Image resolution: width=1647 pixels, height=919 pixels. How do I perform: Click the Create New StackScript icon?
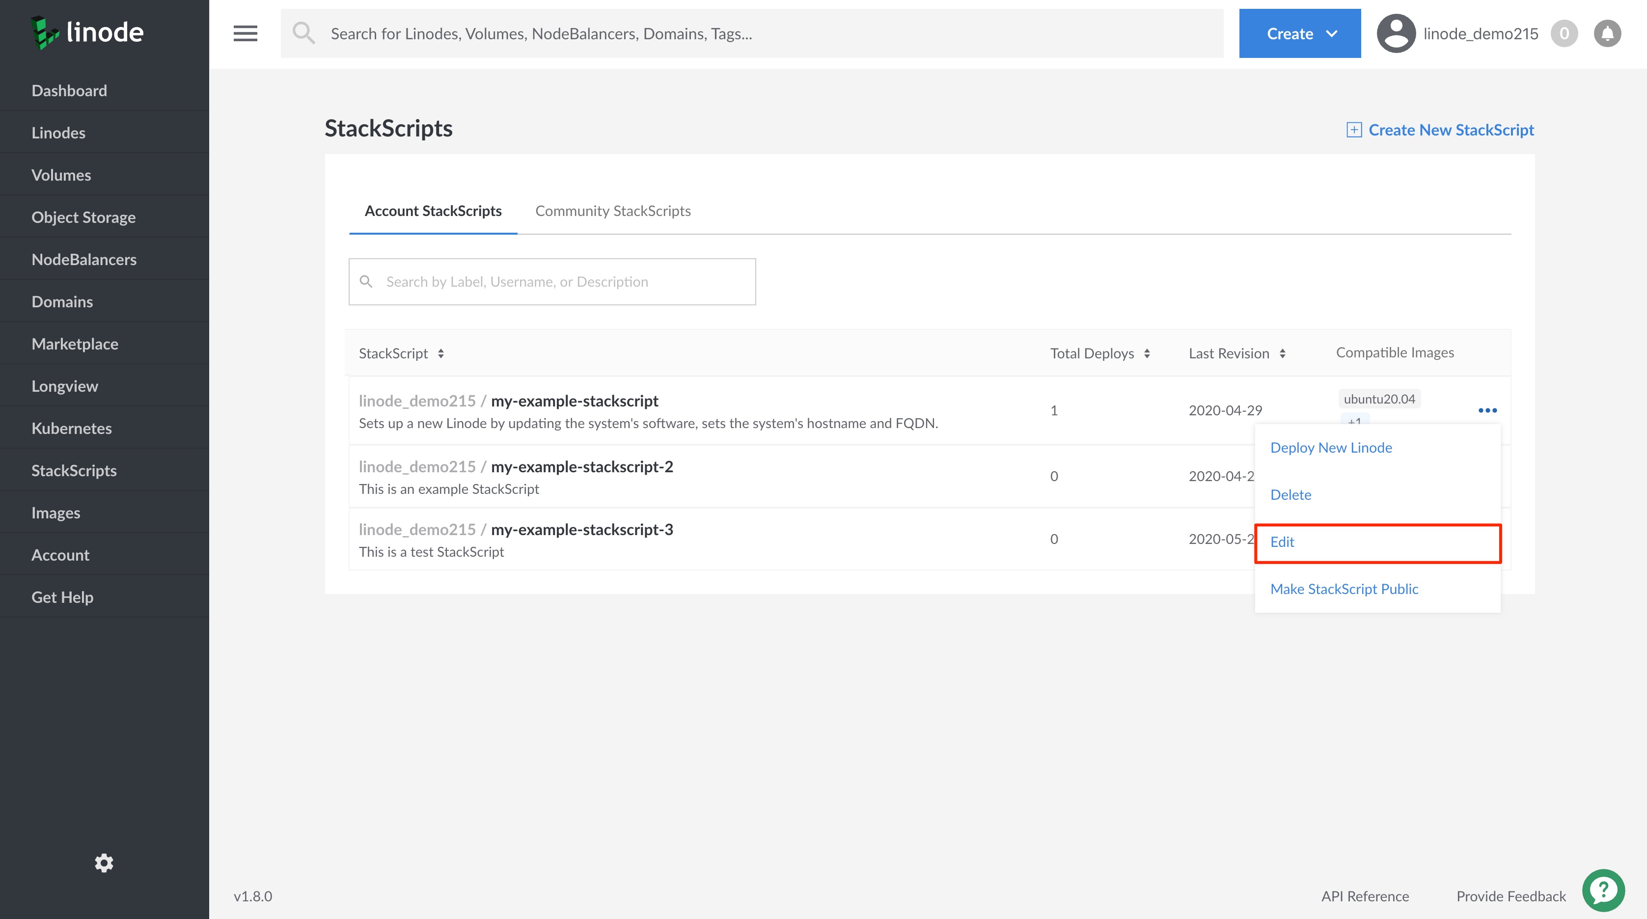coord(1353,129)
